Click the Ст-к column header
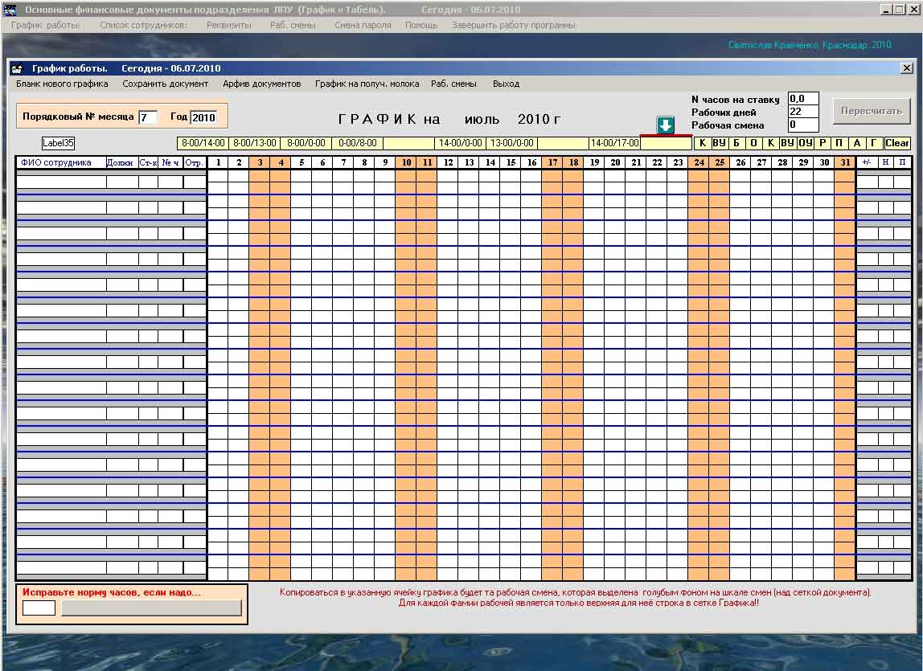 [148, 162]
